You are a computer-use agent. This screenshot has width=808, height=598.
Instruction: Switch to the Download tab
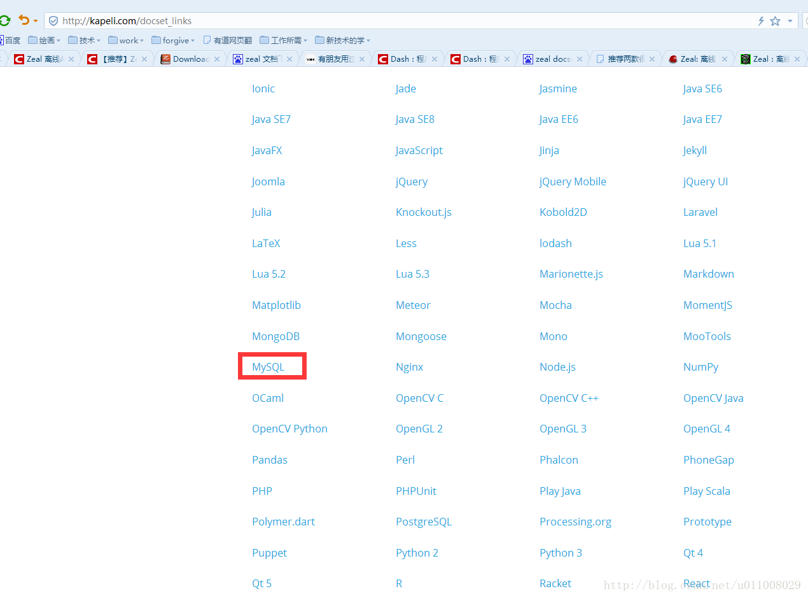191,59
